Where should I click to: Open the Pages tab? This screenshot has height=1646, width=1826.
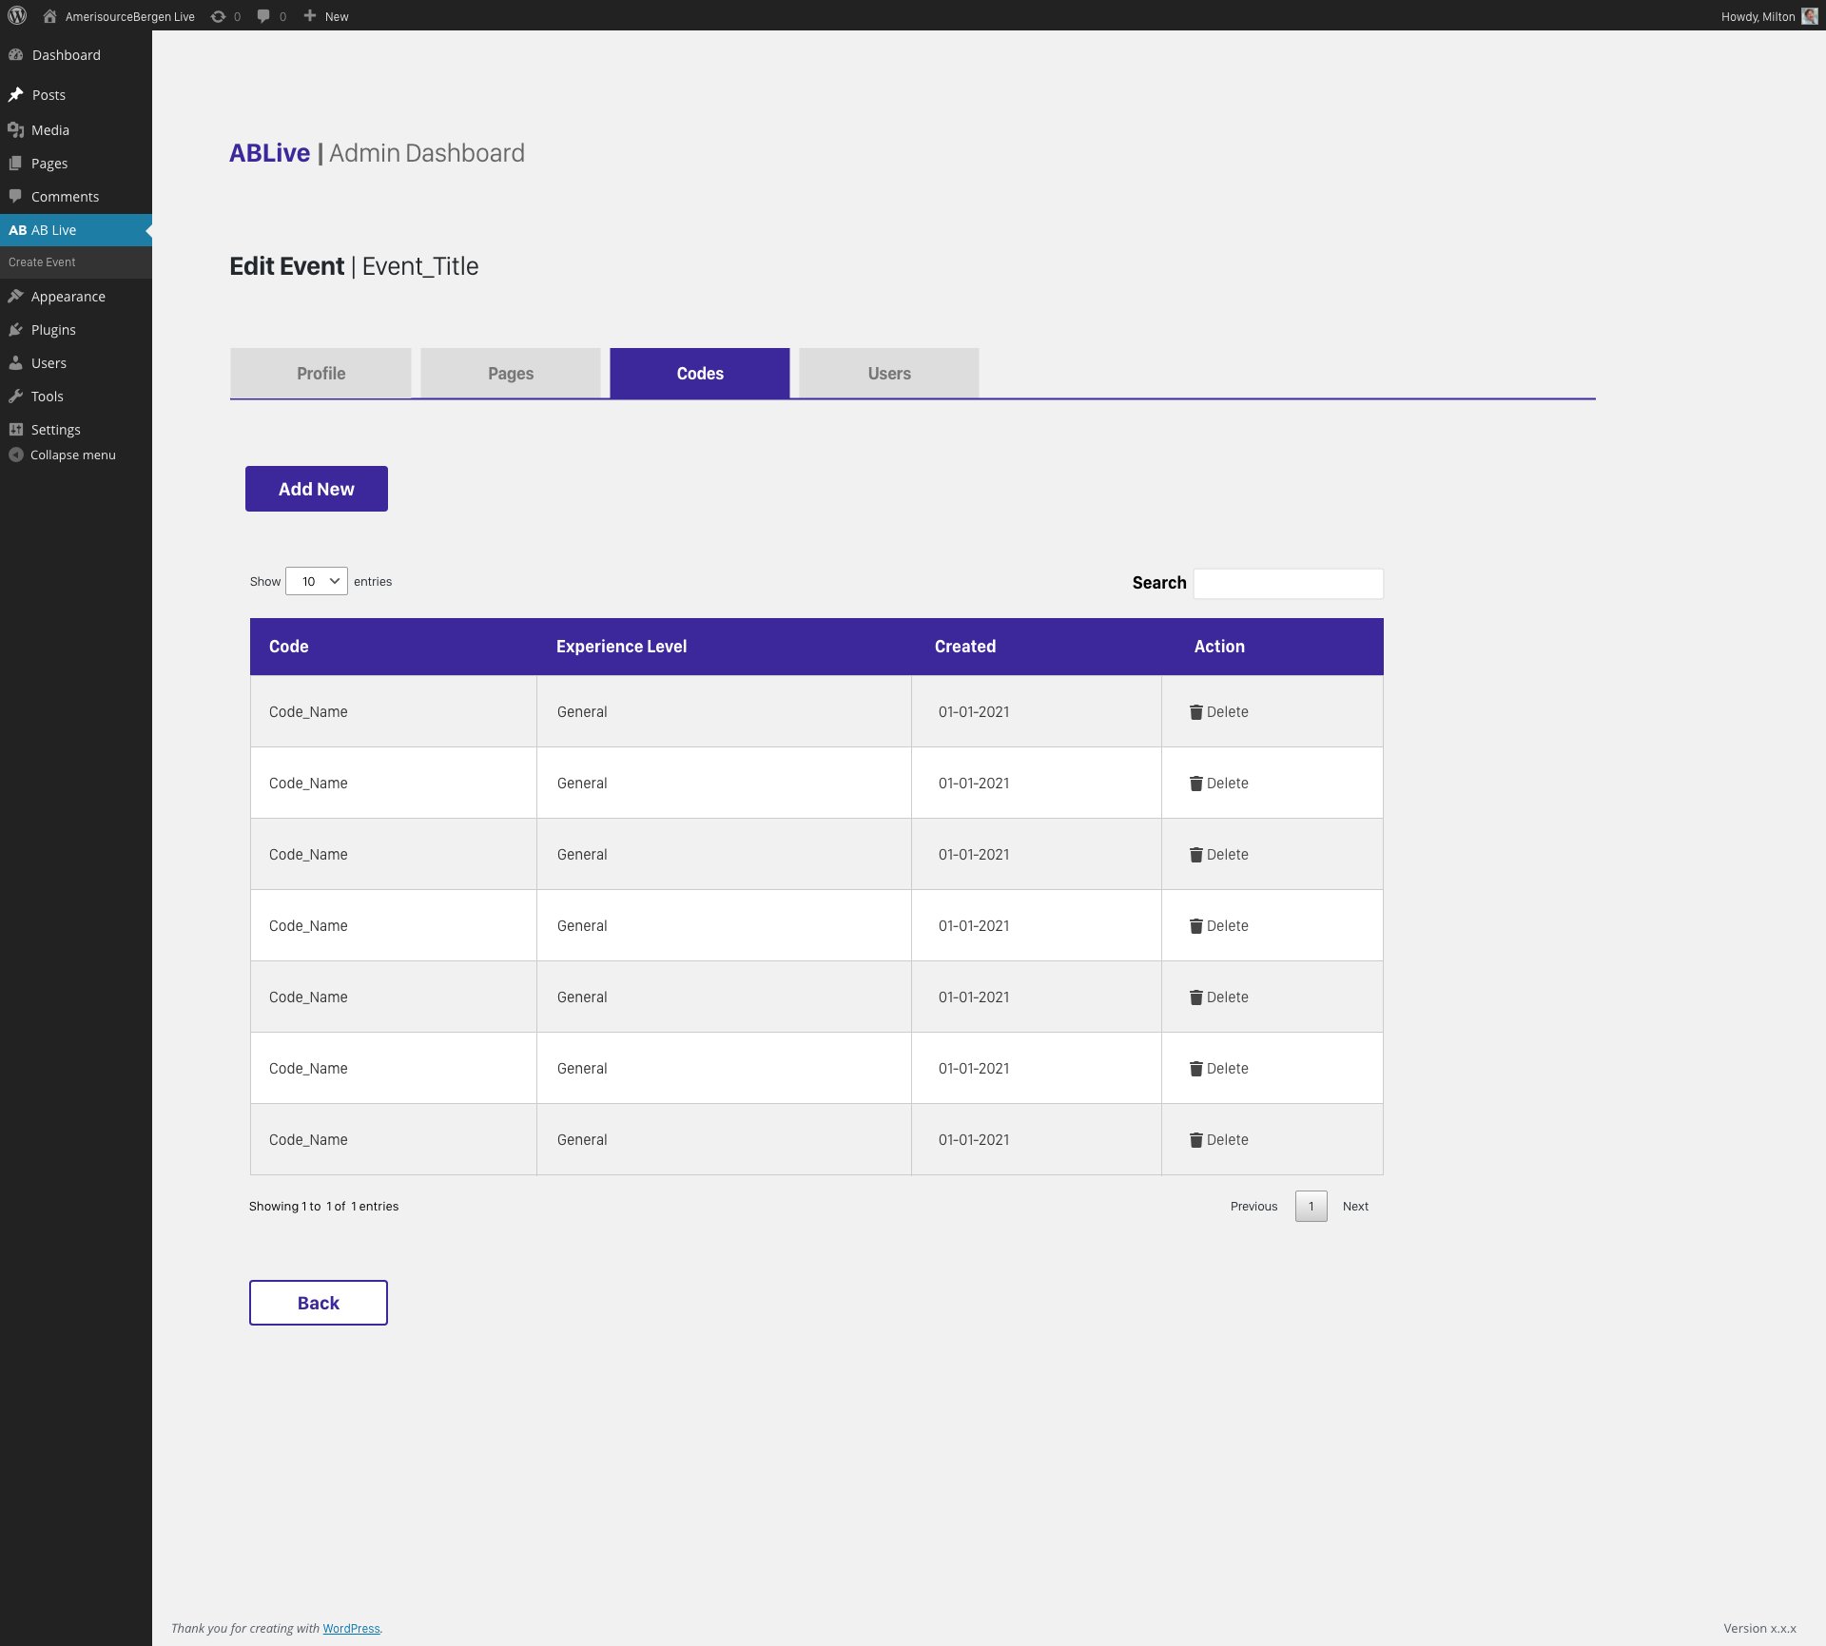coord(511,374)
